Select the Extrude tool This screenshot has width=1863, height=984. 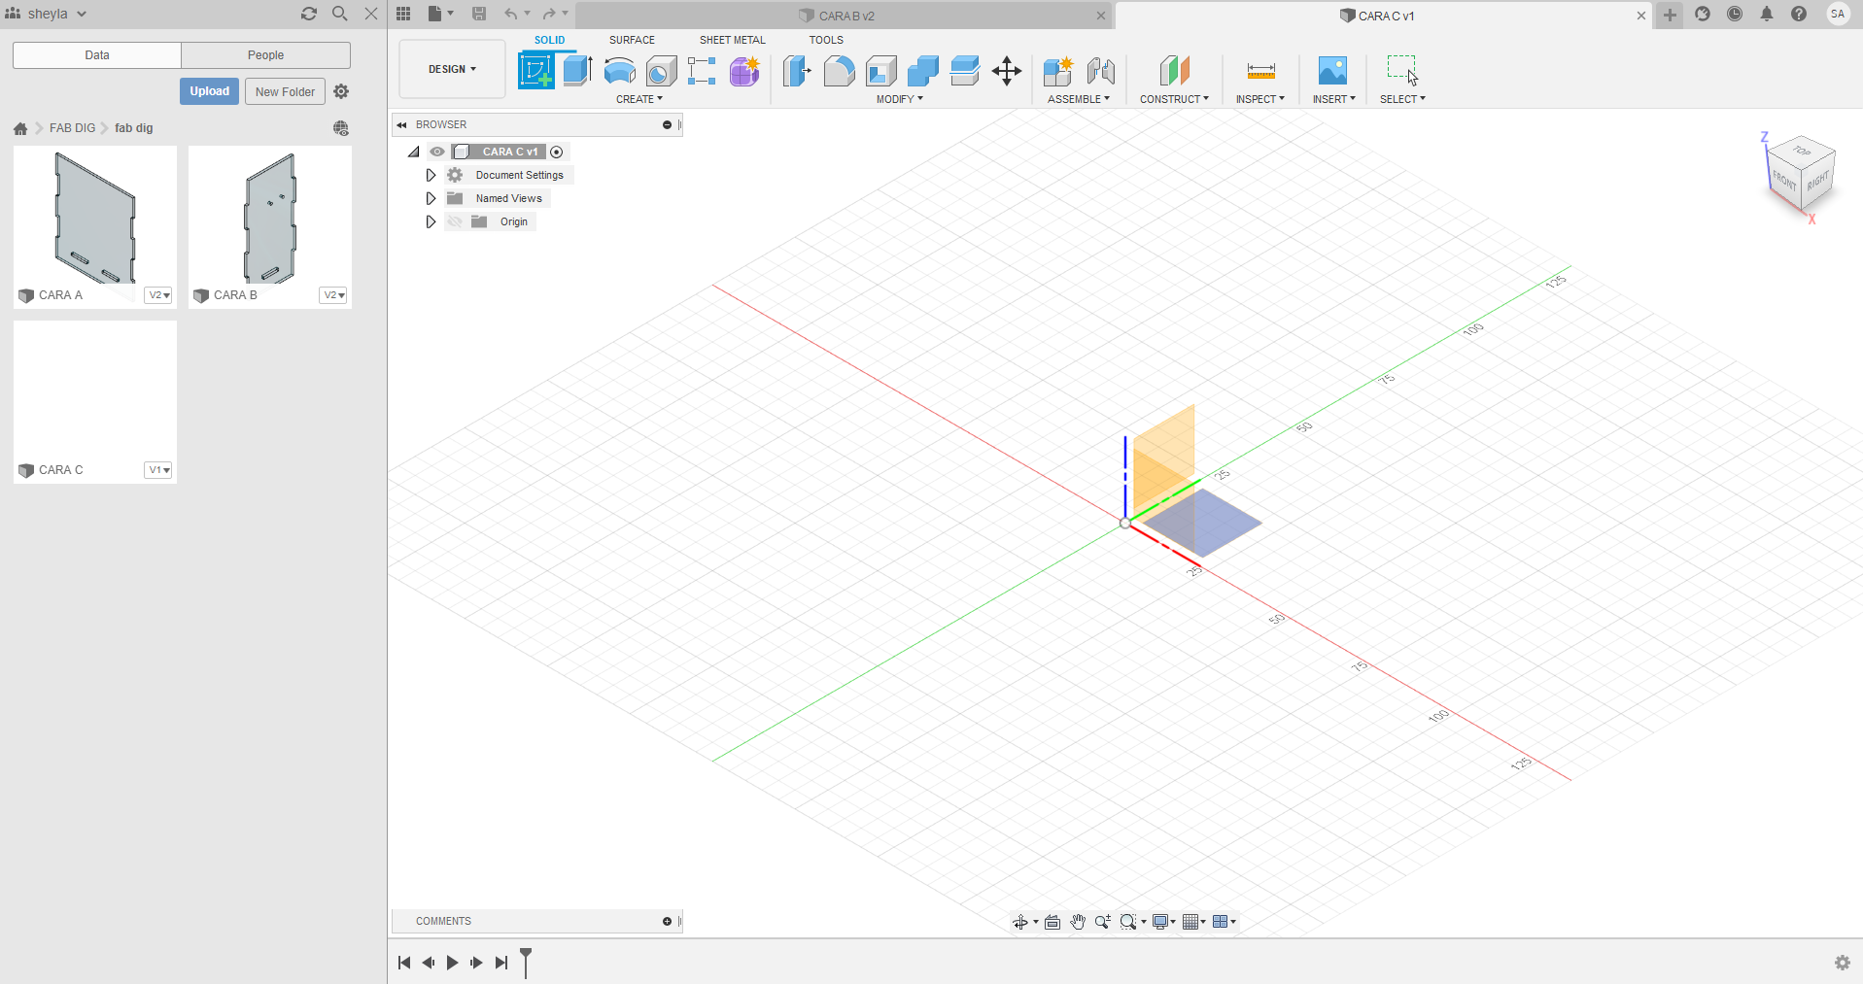pos(577,71)
